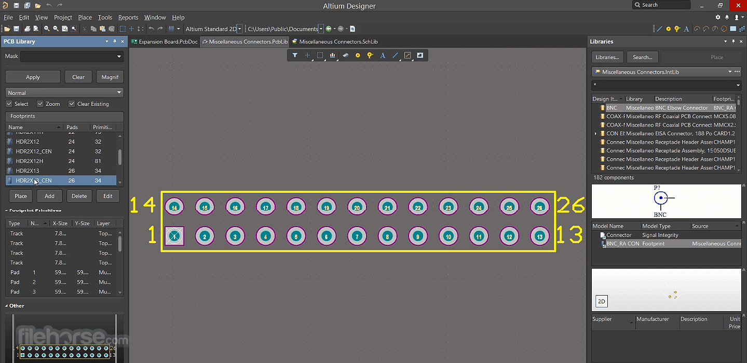Image resolution: width=747 pixels, height=363 pixels.
Task: Click the 2D preview toggle button
Action: point(602,301)
